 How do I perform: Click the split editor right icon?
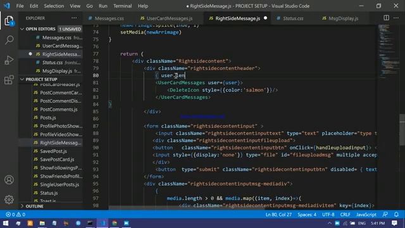[x=386, y=18]
